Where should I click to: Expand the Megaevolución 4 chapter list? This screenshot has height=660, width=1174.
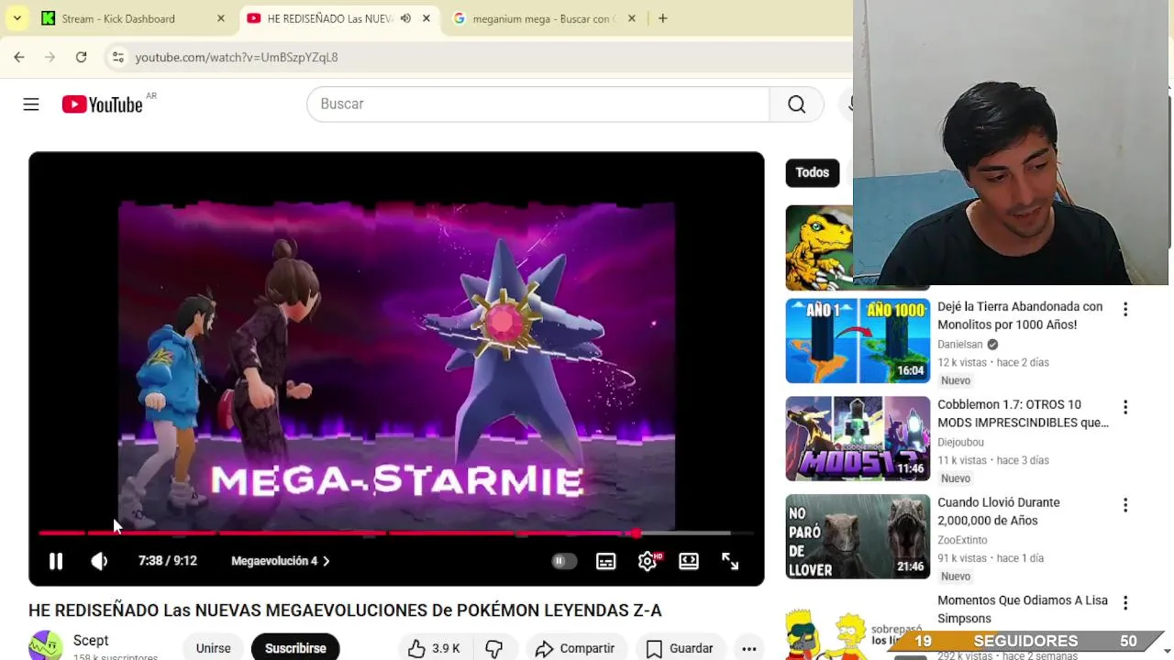281,561
